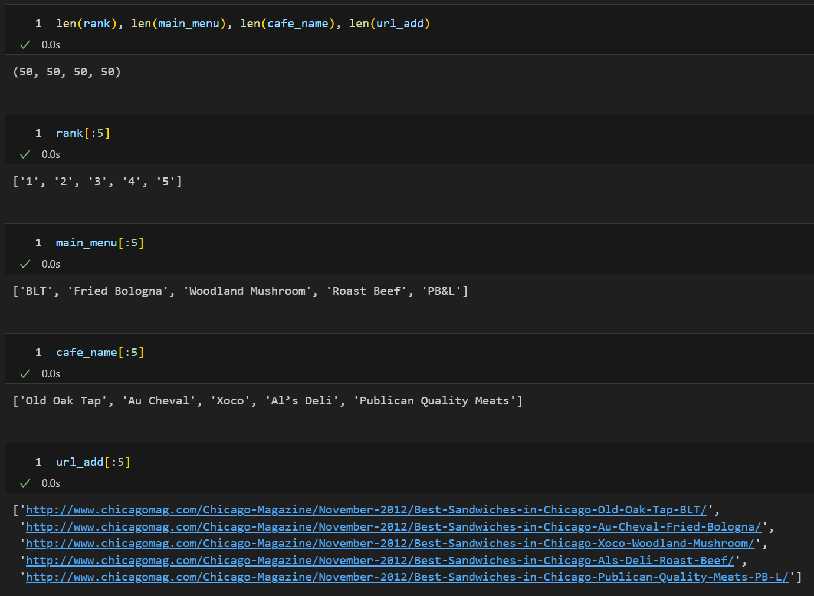Click success checkmark of the main_menu[:5] cell

(x=25, y=264)
